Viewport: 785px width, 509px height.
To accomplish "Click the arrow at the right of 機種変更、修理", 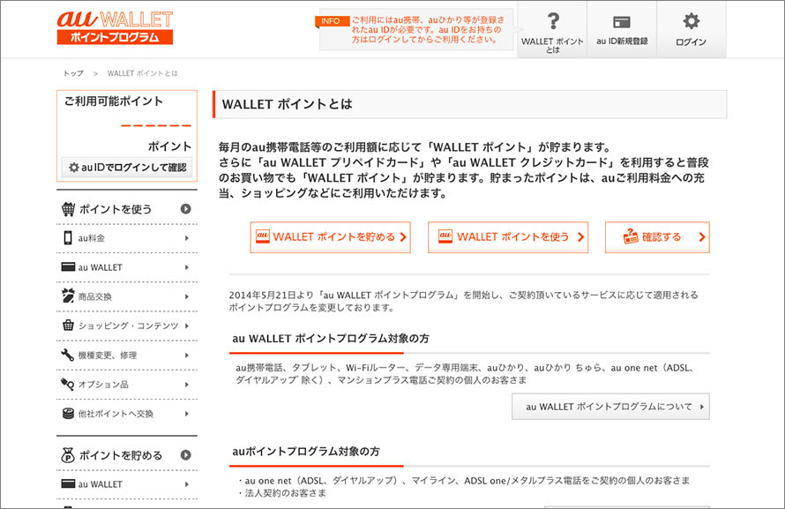I will (187, 356).
